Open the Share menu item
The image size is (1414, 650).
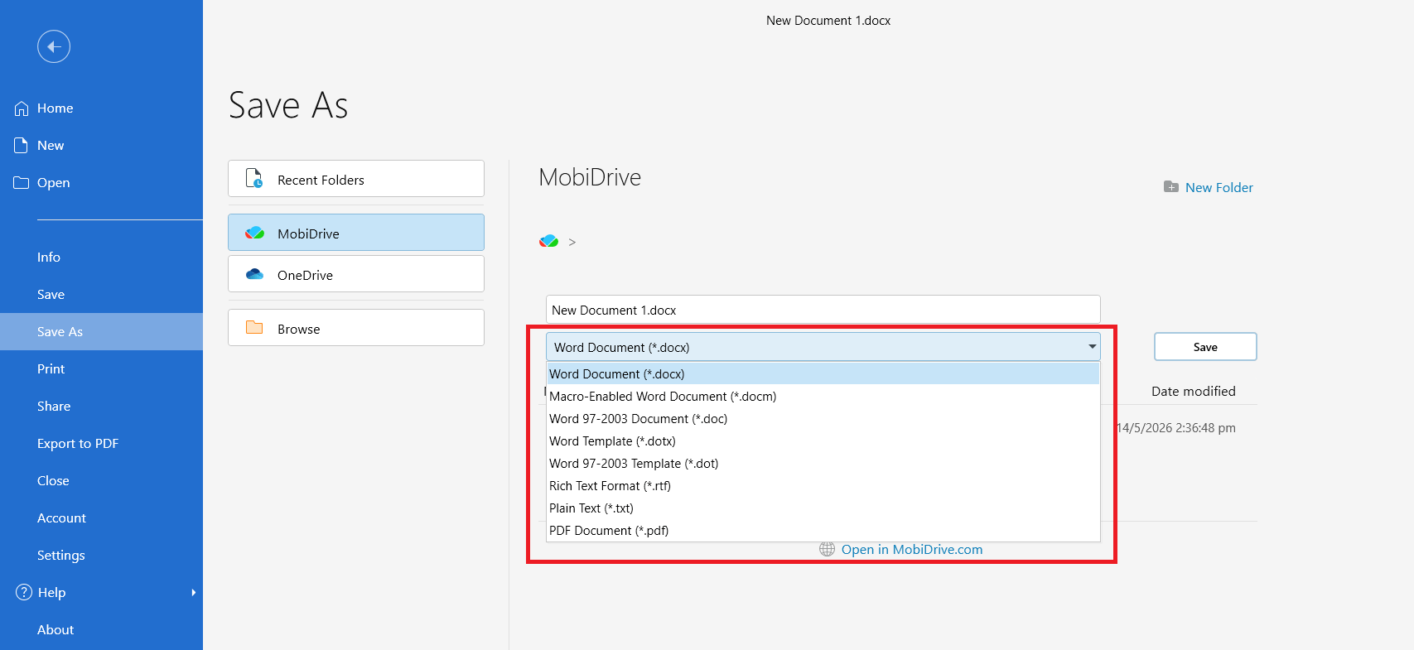tap(101, 407)
